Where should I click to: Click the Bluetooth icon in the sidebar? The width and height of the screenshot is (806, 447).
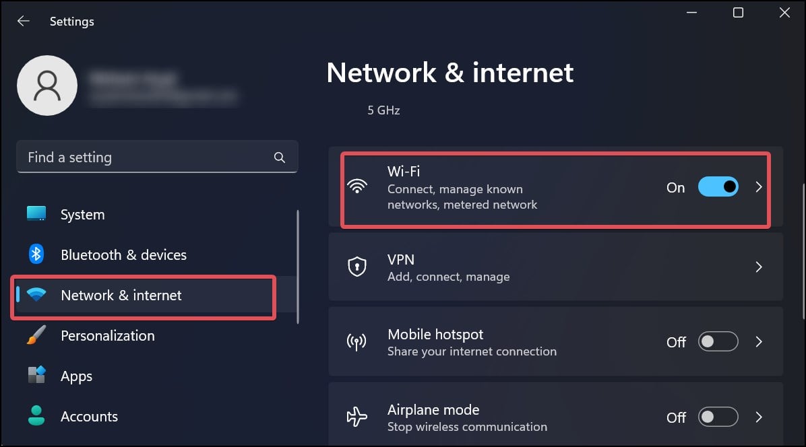[36, 254]
